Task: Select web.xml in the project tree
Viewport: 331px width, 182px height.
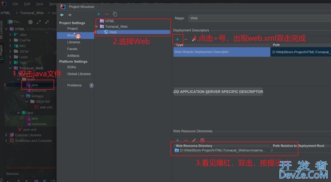Action: pyautogui.click(x=43, y=107)
